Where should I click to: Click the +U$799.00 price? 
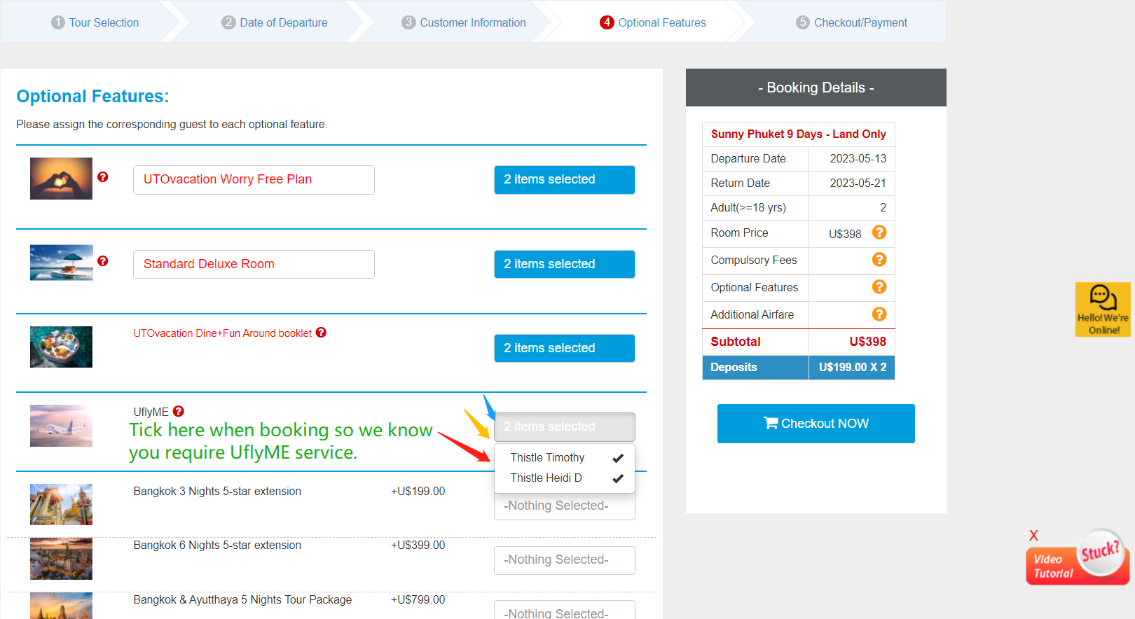(x=418, y=600)
